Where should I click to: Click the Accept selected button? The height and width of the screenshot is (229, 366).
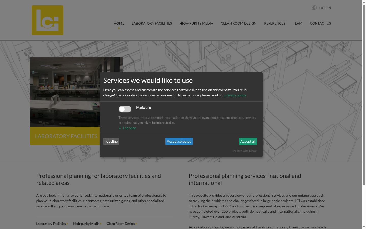(179, 141)
